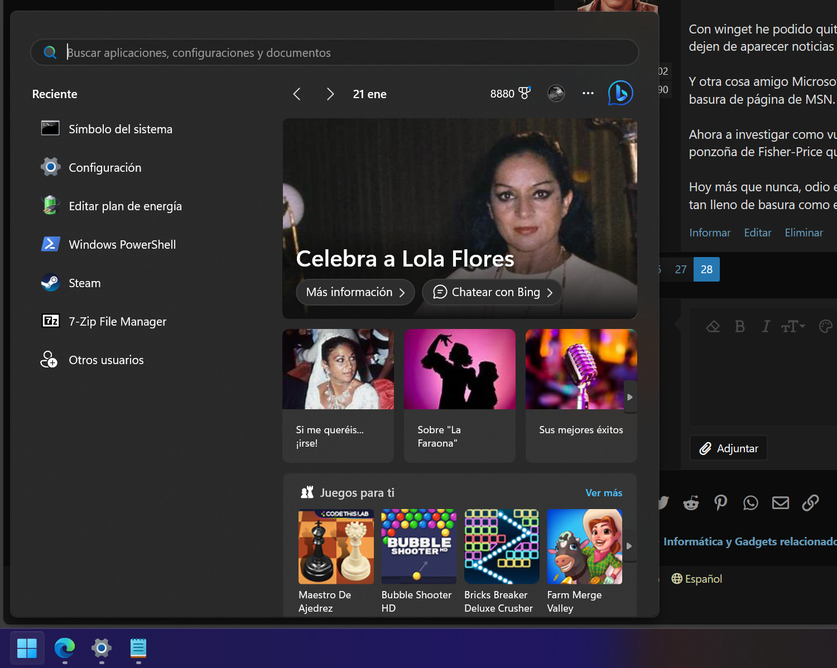Open text size dropdown in editor
The height and width of the screenshot is (668, 837).
click(793, 326)
